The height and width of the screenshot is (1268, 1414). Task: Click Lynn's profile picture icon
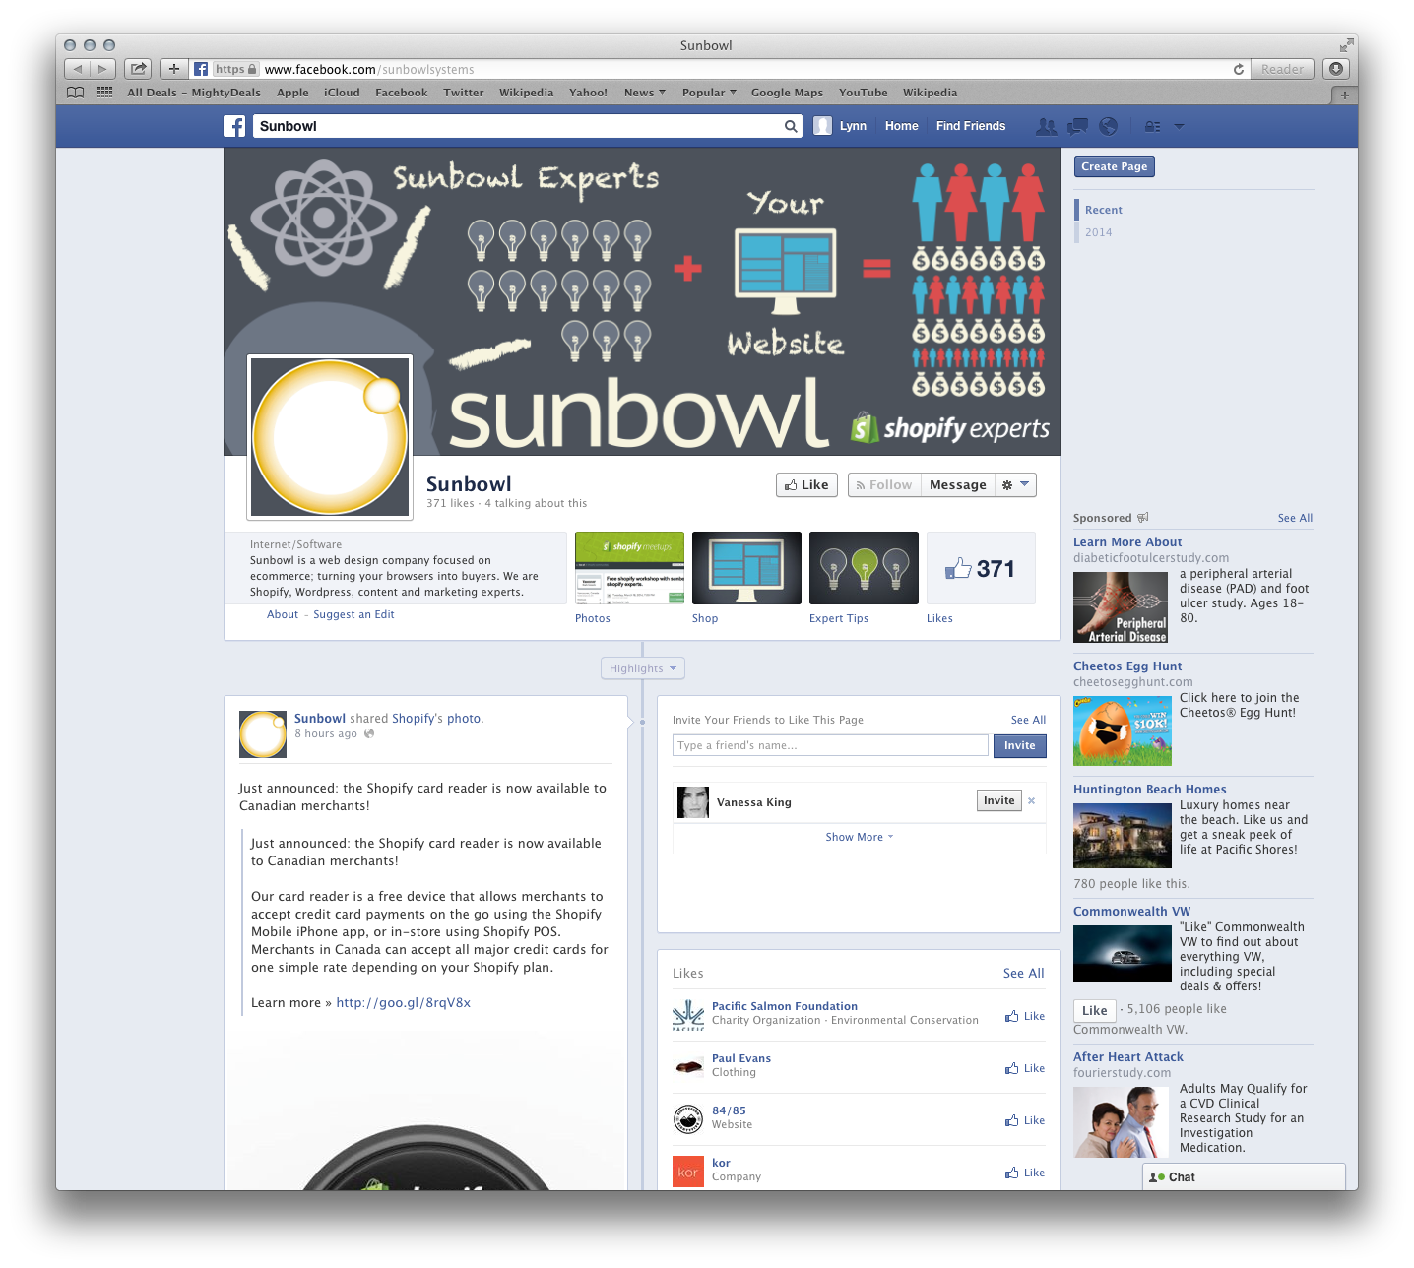tap(823, 126)
